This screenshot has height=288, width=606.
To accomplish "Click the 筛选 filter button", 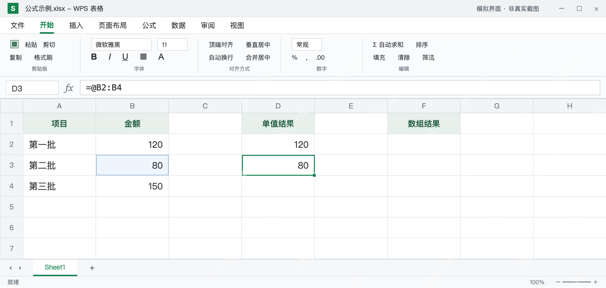I will tap(428, 57).
